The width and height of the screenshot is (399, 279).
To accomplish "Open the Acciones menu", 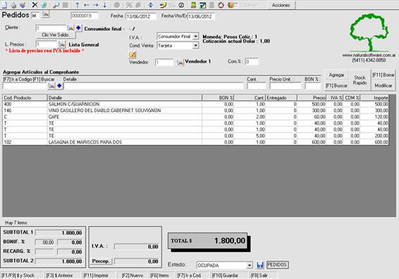I will pos(281,5).
